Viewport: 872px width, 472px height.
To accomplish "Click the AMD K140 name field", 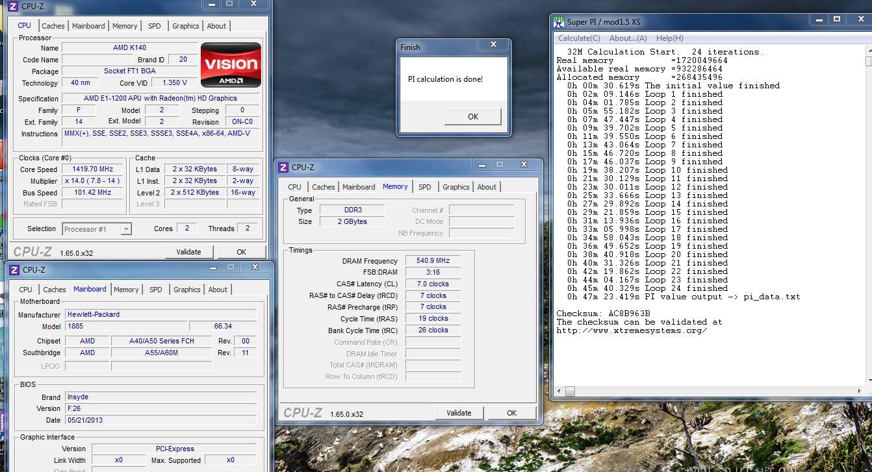I will [129, 48].
